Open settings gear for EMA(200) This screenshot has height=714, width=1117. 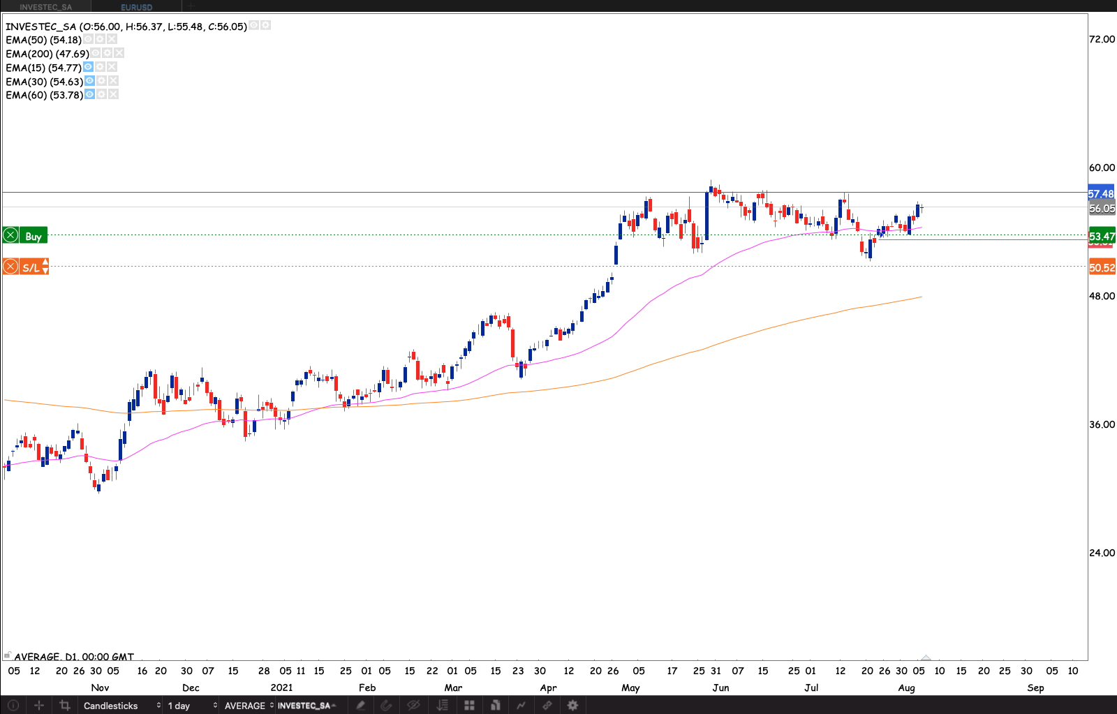pos(108,53)
